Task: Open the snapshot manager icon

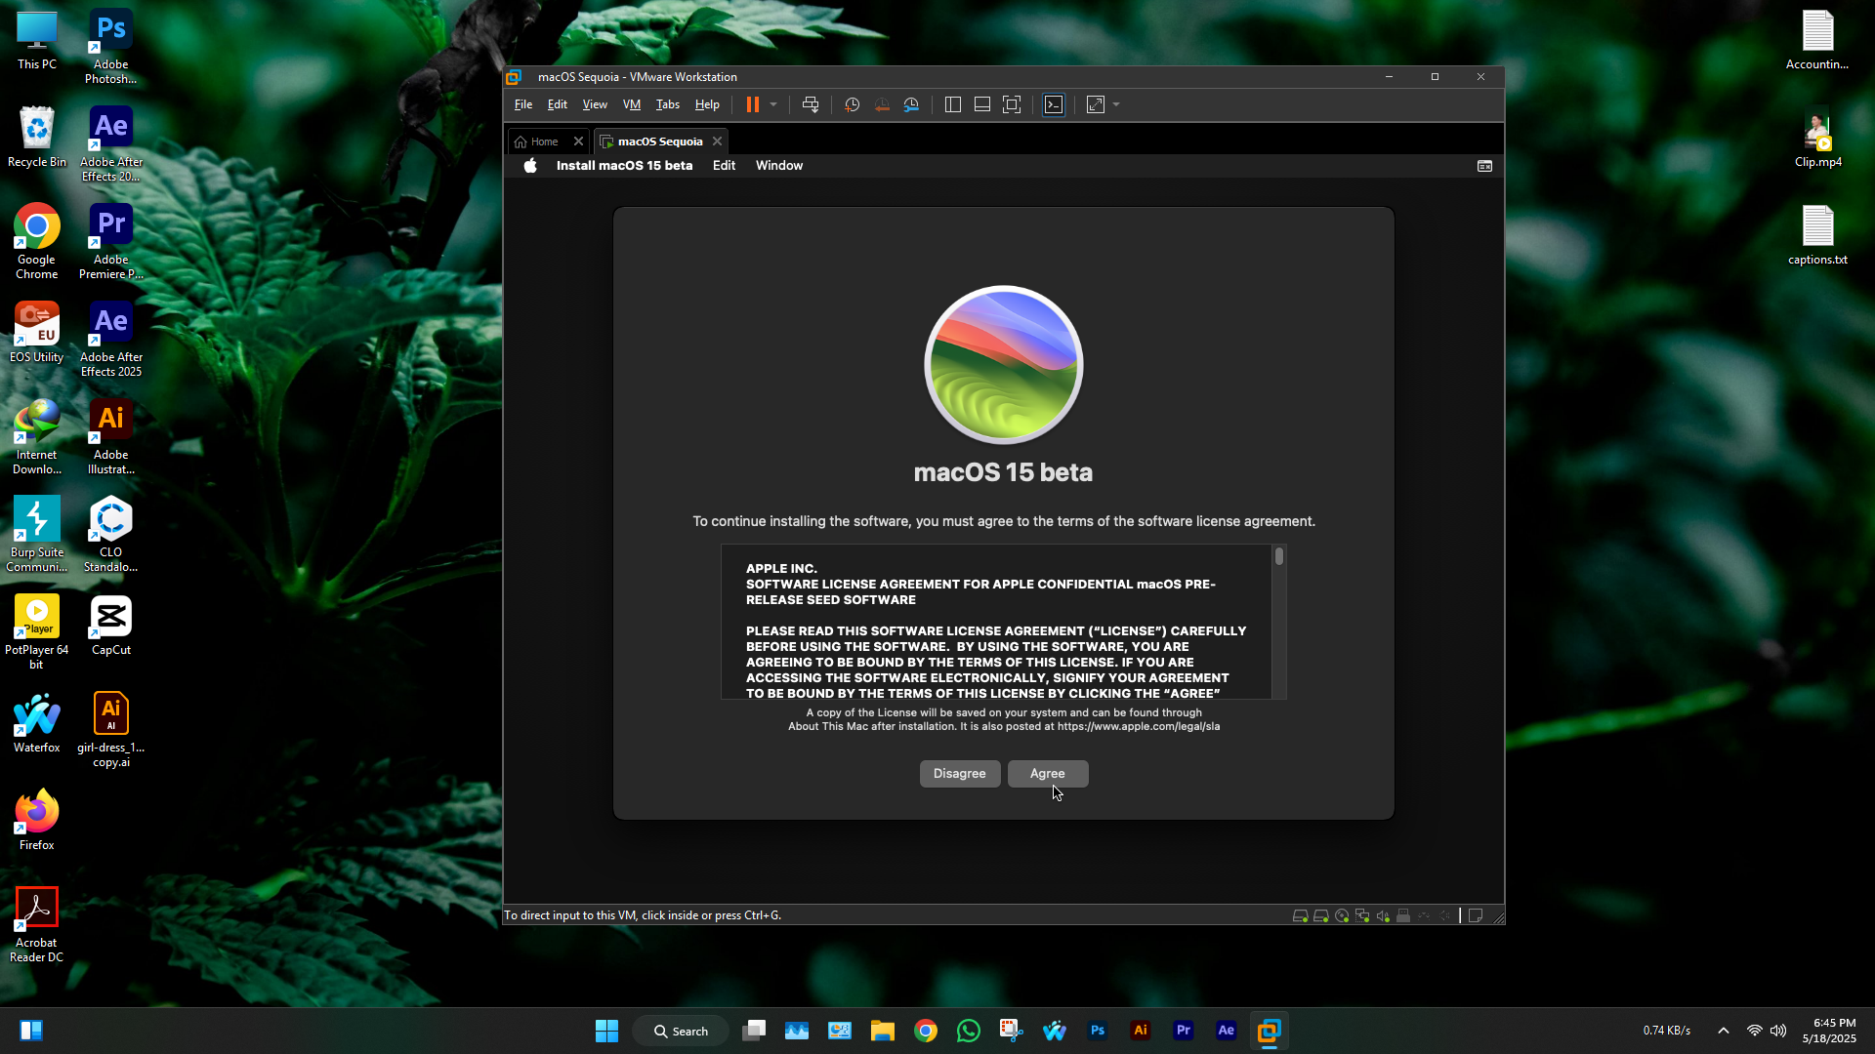Action: [x=911, y=104]
